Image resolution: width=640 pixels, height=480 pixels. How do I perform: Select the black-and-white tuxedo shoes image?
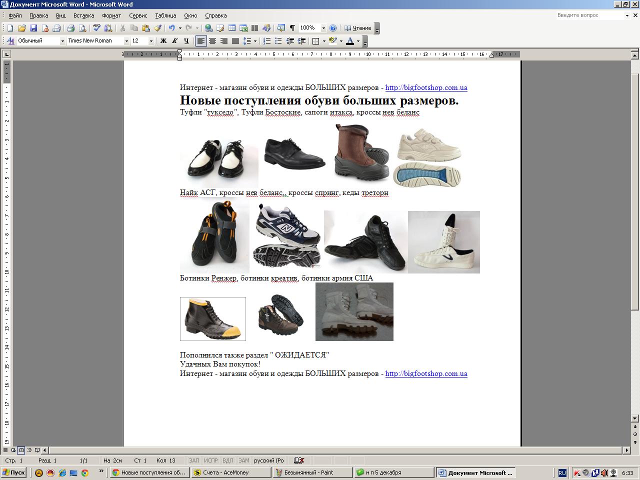[x=219, y=163]
